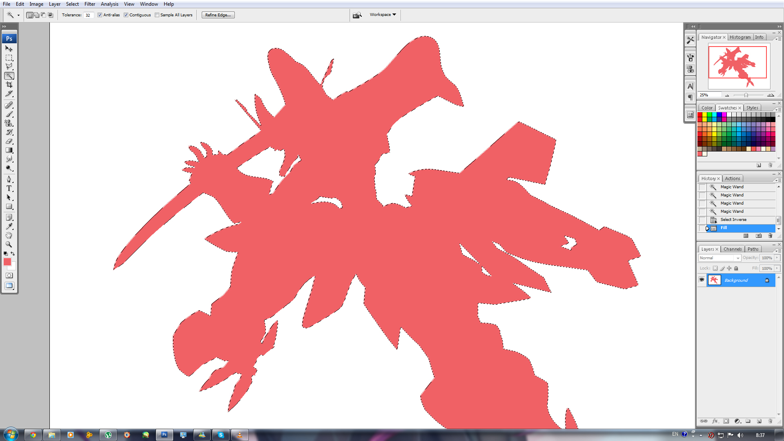Screen dimensions: 784x441
Task: Toggle lock position in Layers panel
Action: tap(729, 268)
